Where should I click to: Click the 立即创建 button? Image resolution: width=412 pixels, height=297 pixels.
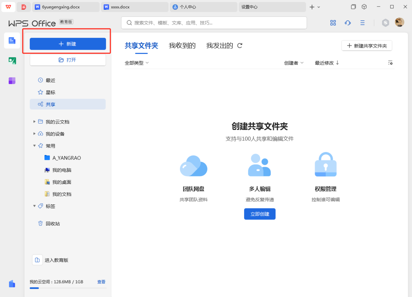(260, 214)
